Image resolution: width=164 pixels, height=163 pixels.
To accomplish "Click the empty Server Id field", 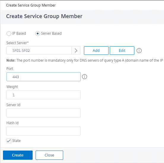I will [44, 113].
